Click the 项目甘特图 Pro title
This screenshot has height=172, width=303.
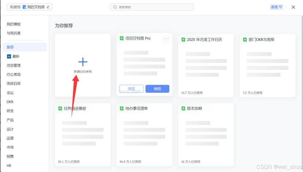click(x=138, y=38)
